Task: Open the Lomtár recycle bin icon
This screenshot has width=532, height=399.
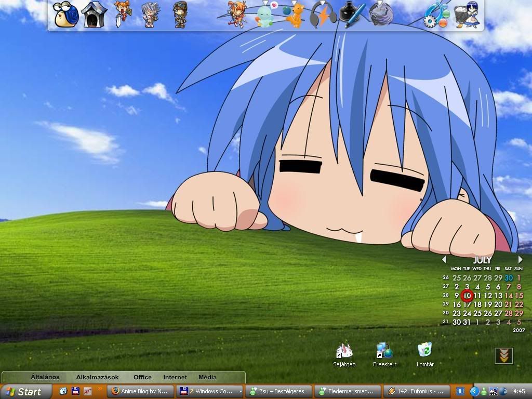Action: coord(425,355)
